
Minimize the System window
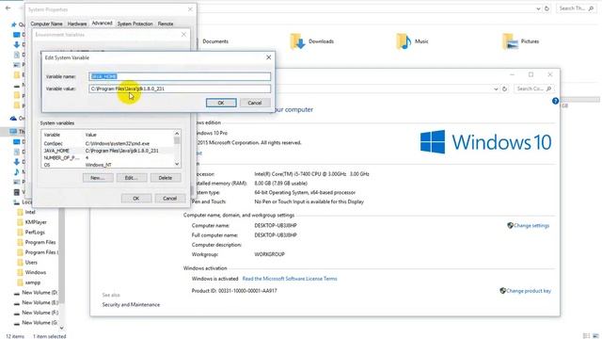(512, 74)
